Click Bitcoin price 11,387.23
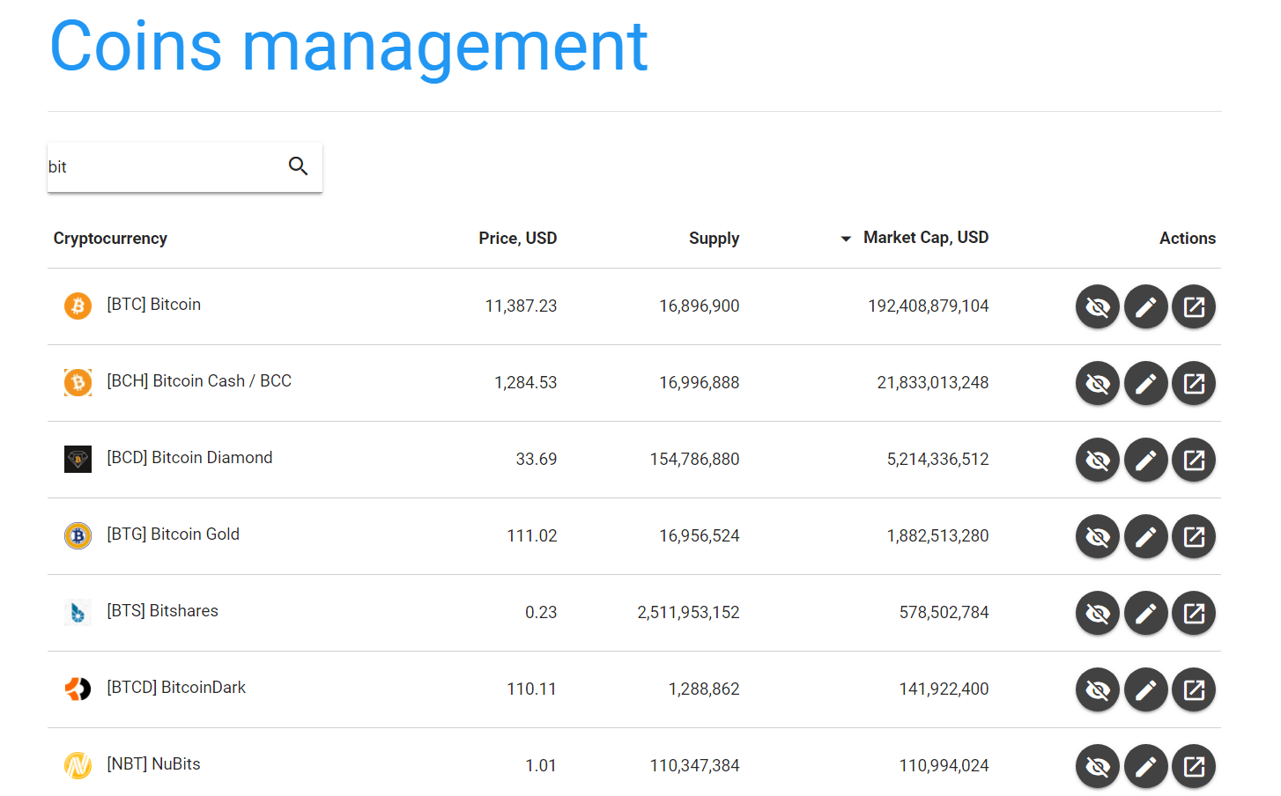The image size is (1281, 796). click(522, 306)
